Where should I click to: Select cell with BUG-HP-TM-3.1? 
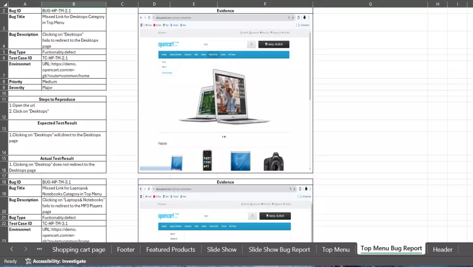tap(74, 182)
